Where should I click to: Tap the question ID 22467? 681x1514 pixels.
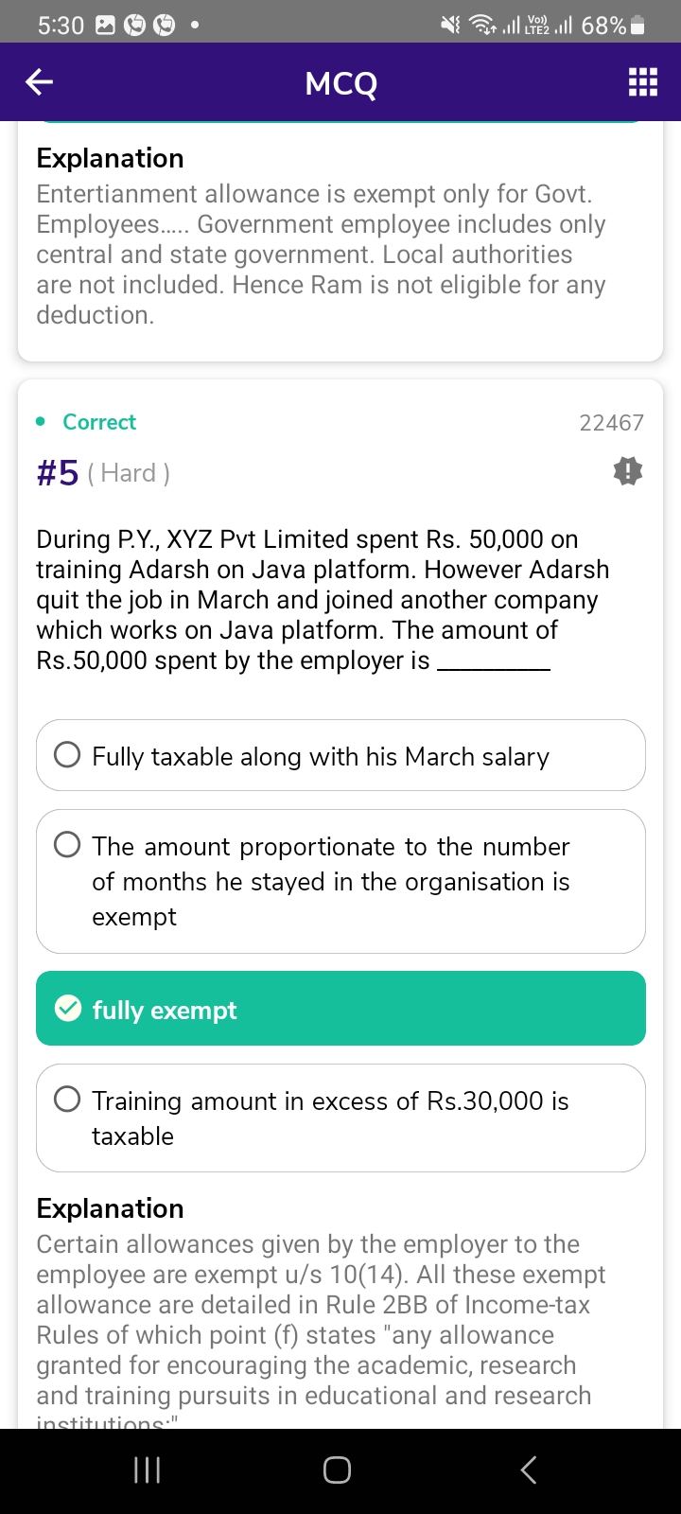(x=611, y=423)
